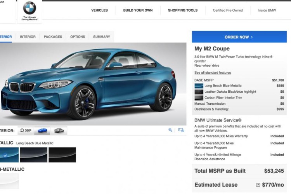Click the Manual Transmission line item

pyautogui.click(x=239, y=104)
